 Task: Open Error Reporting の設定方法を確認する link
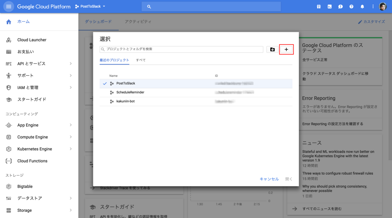coord(333,124)
